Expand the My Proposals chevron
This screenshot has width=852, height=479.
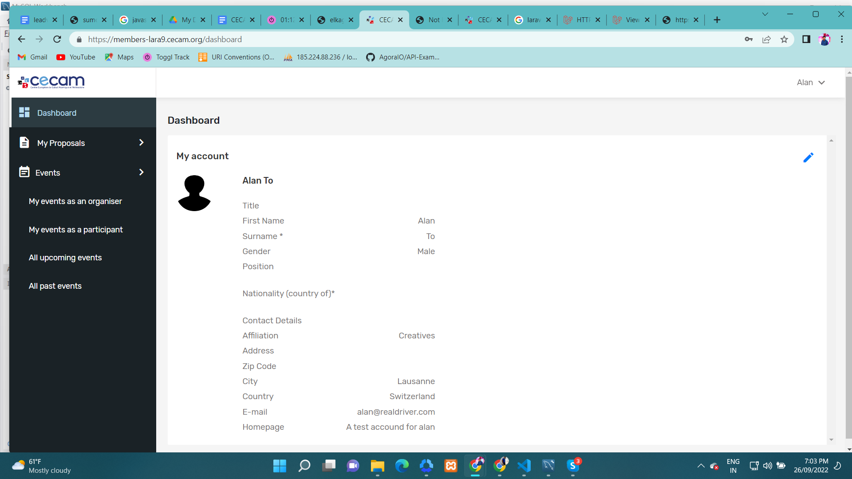(x=142, y=142)
